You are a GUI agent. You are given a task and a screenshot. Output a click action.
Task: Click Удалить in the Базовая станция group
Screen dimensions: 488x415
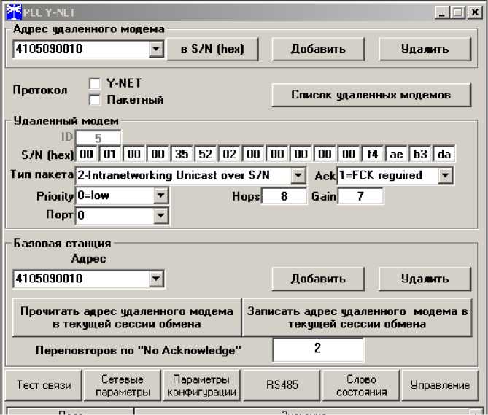click(x=425, y=279)
